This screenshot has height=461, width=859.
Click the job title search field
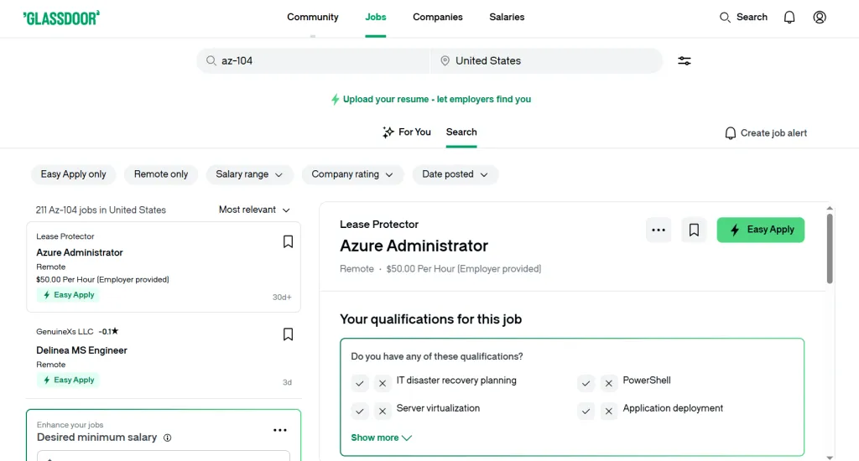[x=319, y=61]
